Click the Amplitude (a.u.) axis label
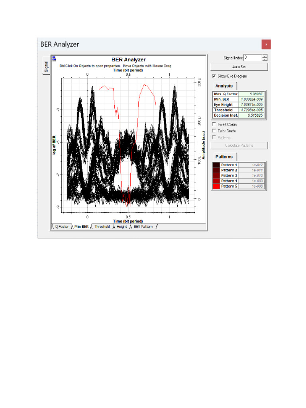This screenshot has height=408, width=306. tap(204, 145)
